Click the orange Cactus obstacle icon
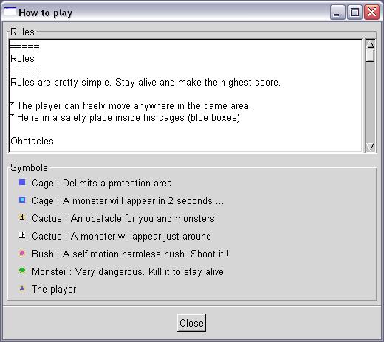This screenshot has width=384, height=342. point(22,217)
